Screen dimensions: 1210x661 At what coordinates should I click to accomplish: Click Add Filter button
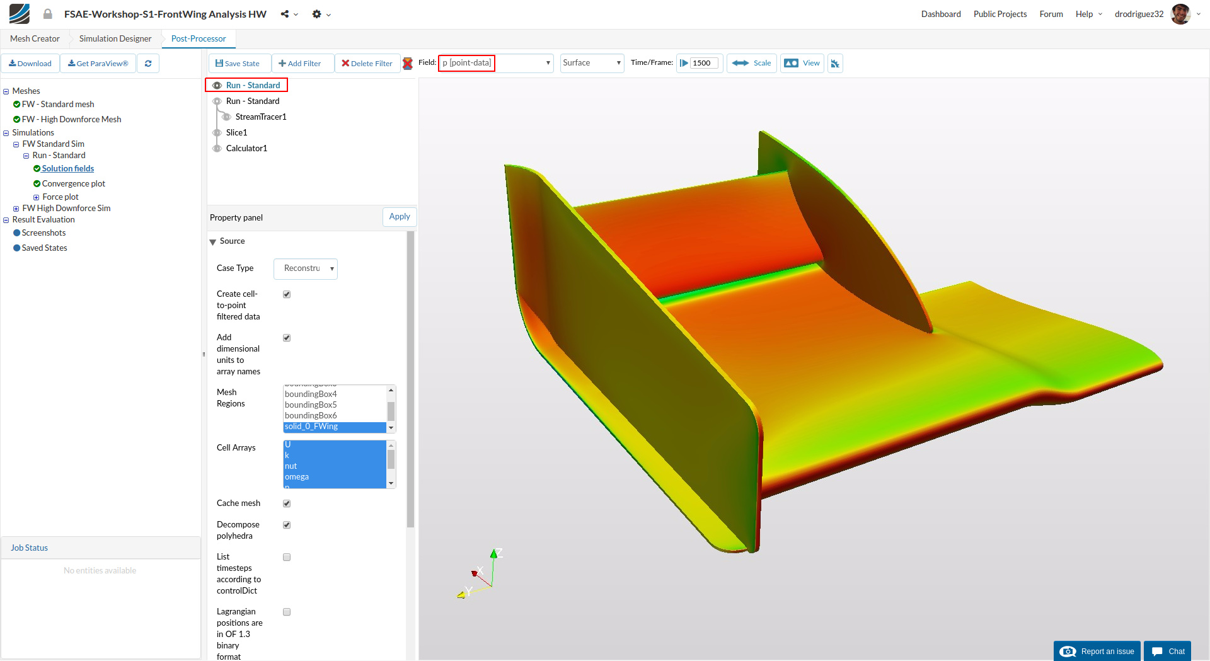[x=302, y=64]
